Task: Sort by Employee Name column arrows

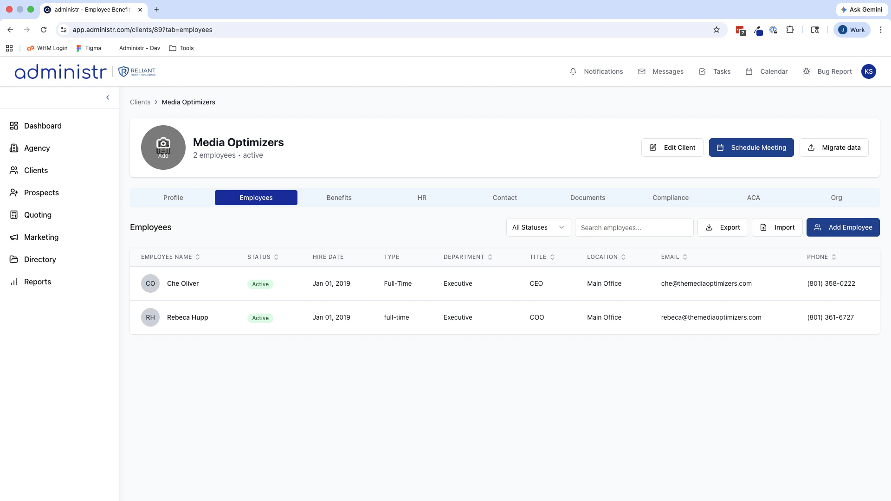Action: 198,257
